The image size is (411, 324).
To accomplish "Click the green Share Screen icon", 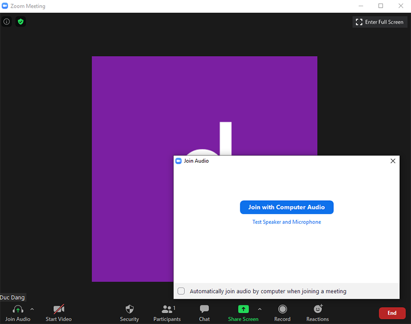I will coord(243,309).
